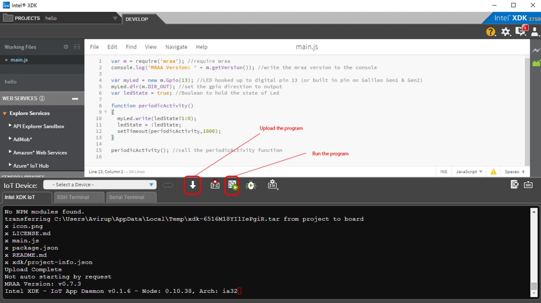The width and height of the screenshot is (541, 303).
Task: Open the user account icon
Action: (x=535, y=32)
